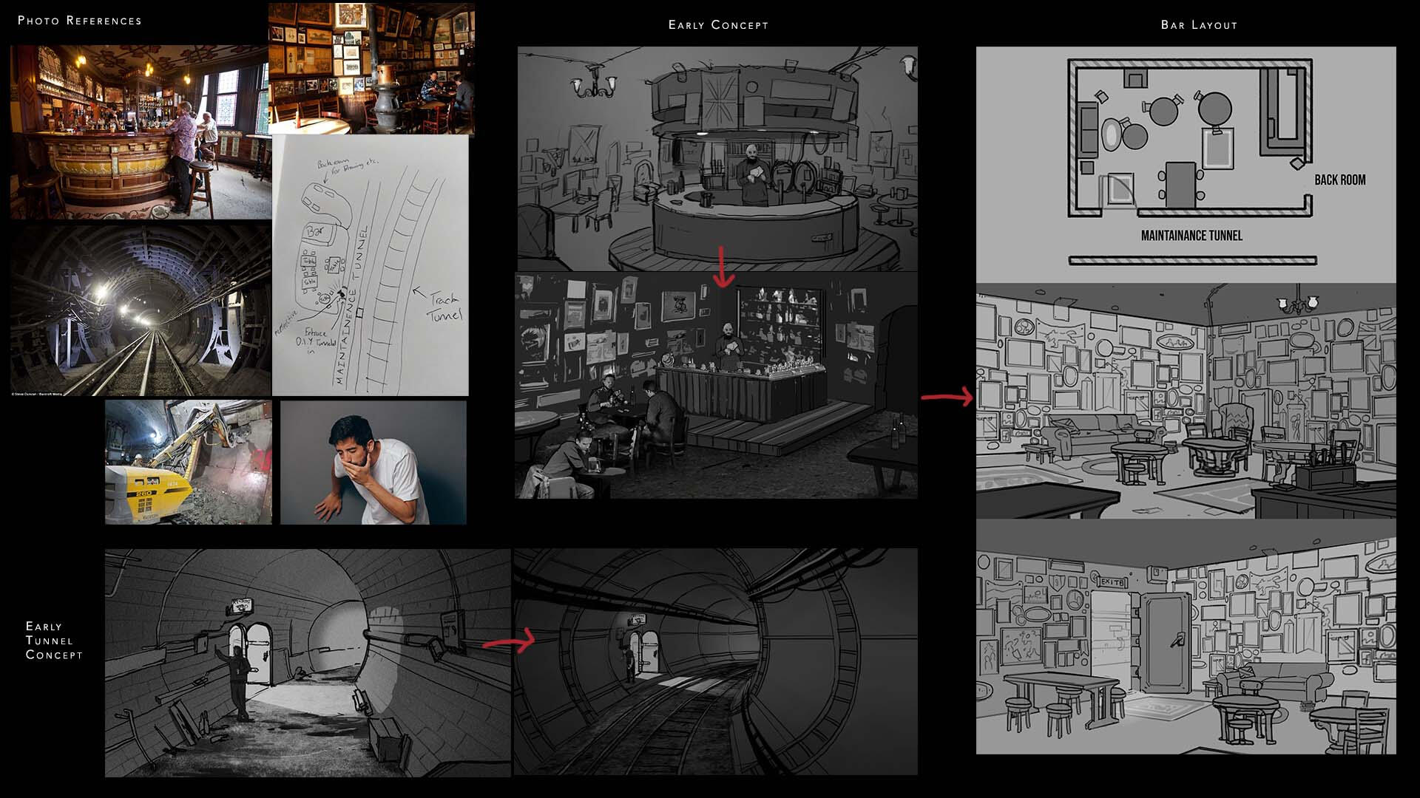Click the red arrow pointing to bar layout
This screenshot has height=798, width=1420.
click(x=947, y=398)
